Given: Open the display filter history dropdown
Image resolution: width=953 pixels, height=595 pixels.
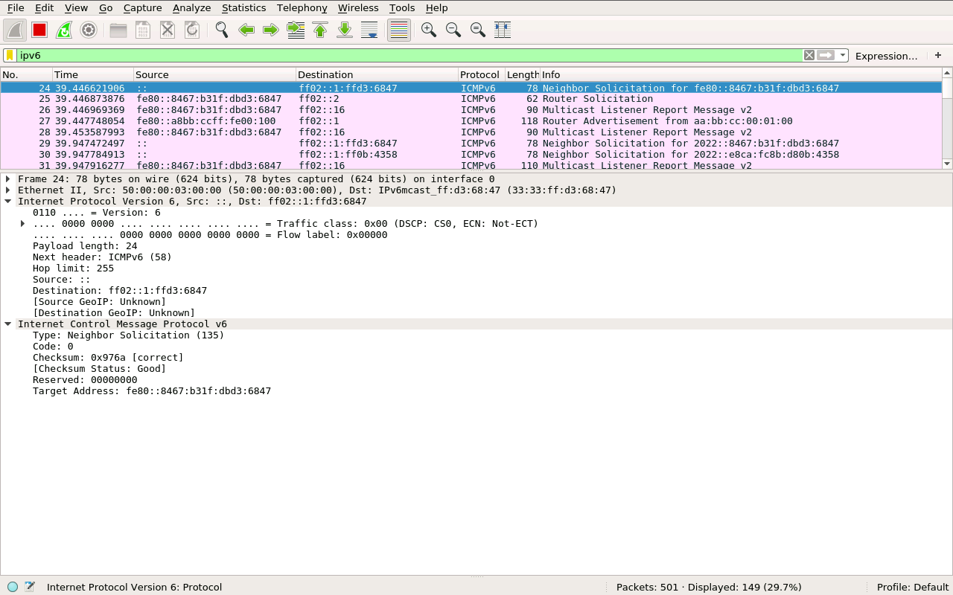Looking at the screenshot, I should [843, 56].
